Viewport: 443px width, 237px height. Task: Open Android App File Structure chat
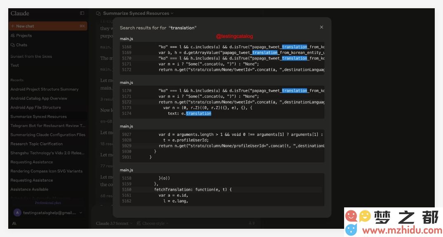click(x=35, y=107)
